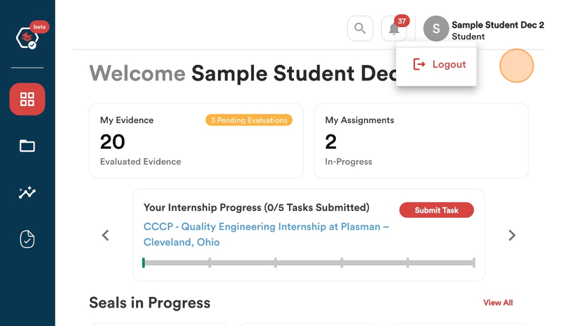Open the View All seals link
This screenshot has height=326, width=585.
click(x=498, y=302)
